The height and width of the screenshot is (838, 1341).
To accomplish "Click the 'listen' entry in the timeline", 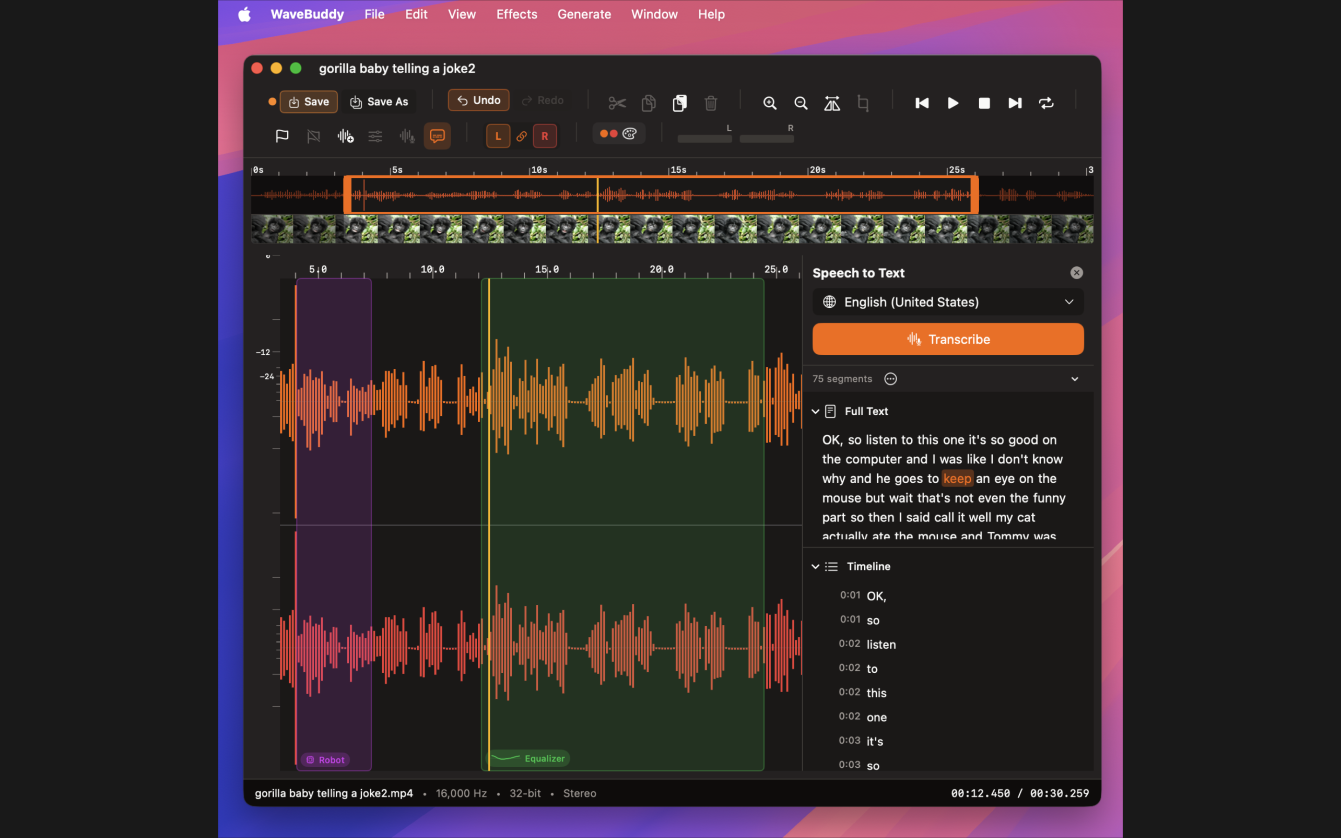I will tap(880, 645).
